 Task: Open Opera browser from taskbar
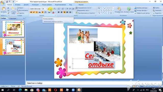click(x=56, y=90)
